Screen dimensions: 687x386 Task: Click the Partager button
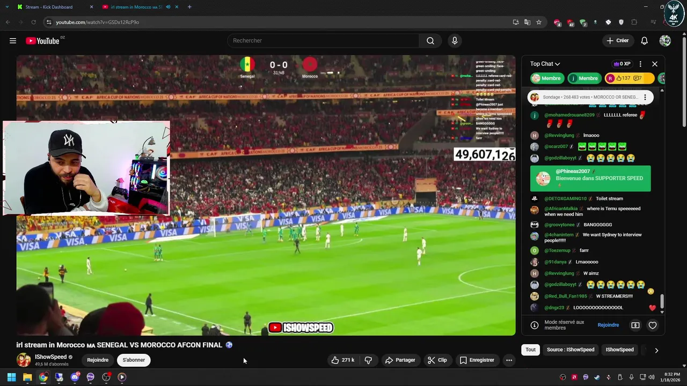[400, 360]
